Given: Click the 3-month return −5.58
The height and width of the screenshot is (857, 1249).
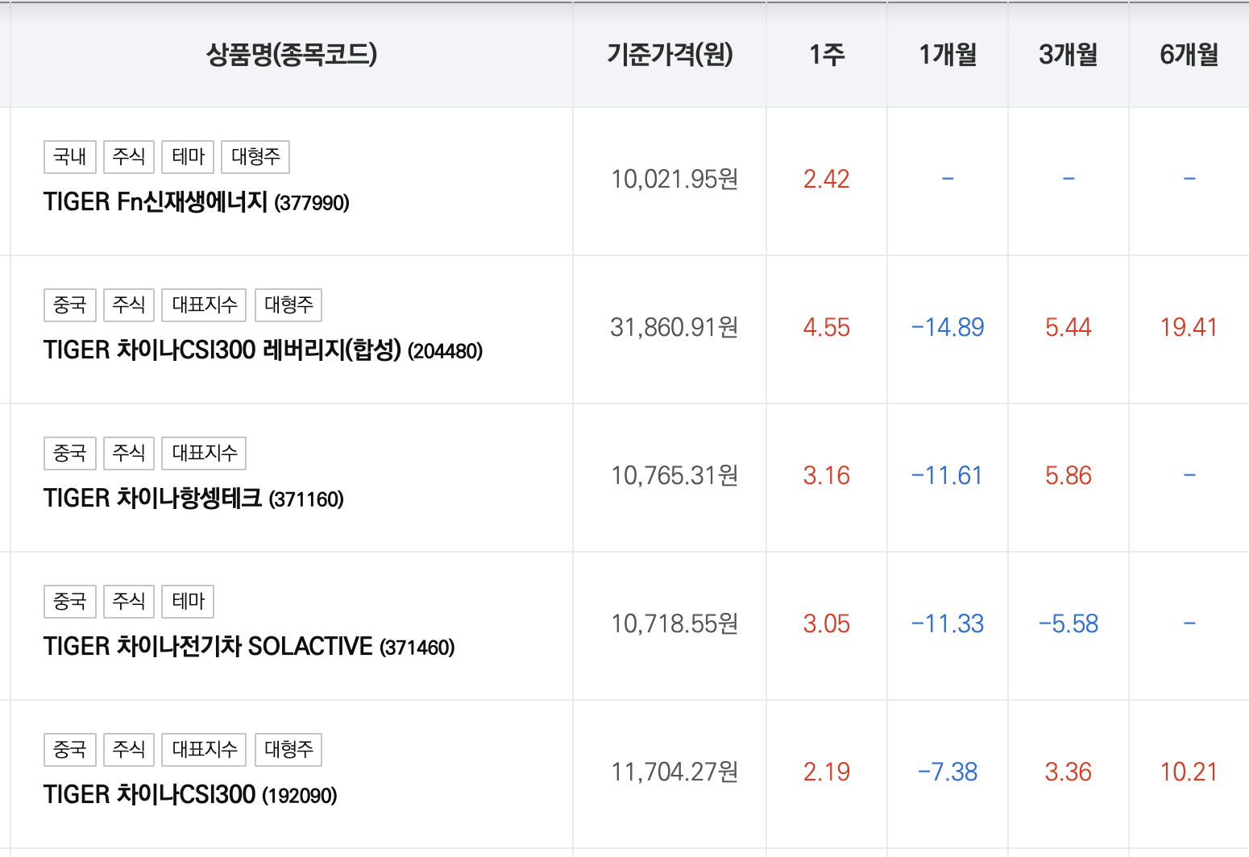Looking at the screenshot, I should (1068, 623).
